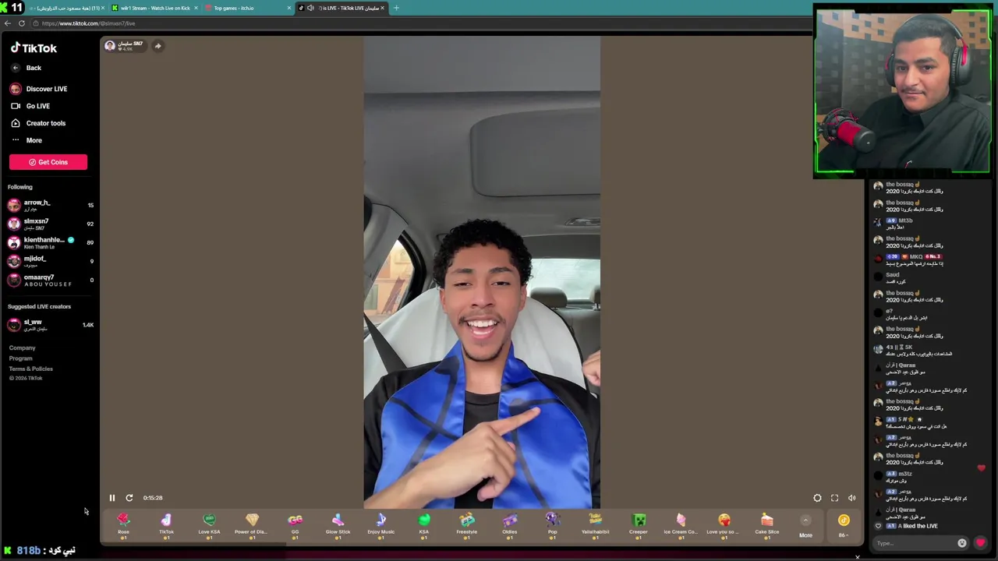Send the Yallahabibi gift
Image resolution: width=998 pixels, height=561 pixels.
(x=596, y=525)
